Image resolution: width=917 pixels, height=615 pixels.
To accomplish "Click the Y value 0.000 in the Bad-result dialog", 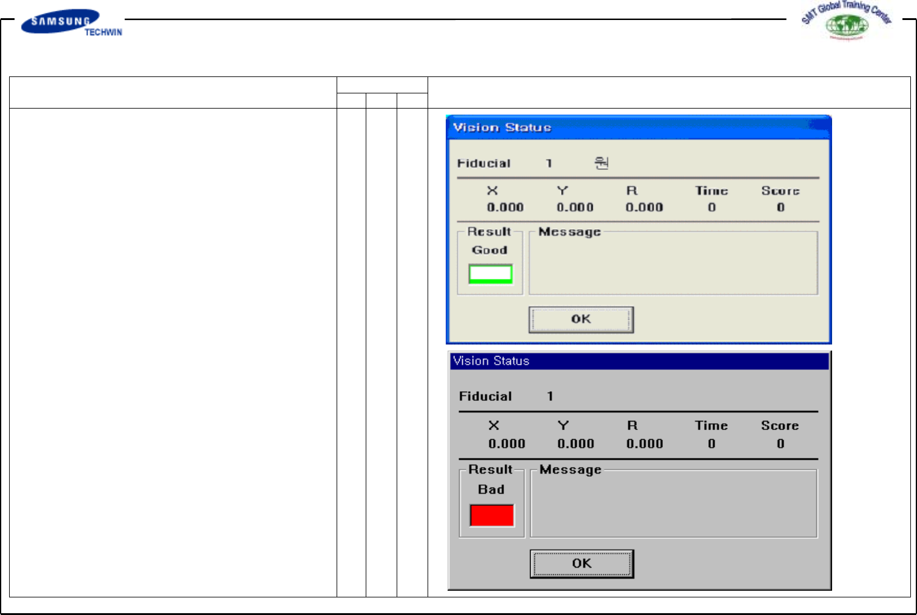I will [576, 444].
